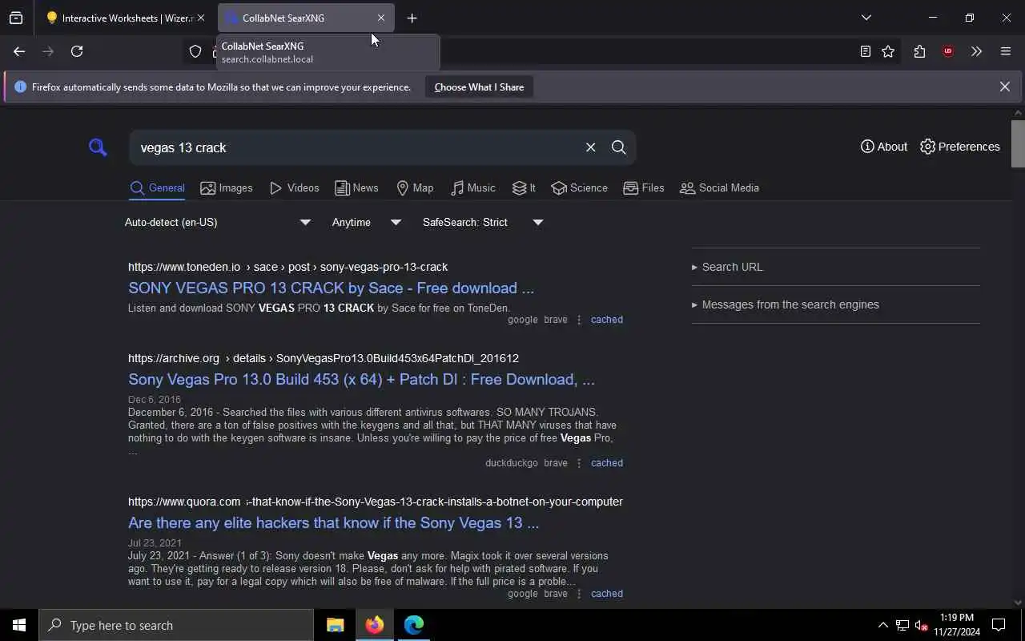Close the CollabNet SearXNG tab
This screenshot has width=1025, height=641.
pyautogui.click(x=381, y=18)
